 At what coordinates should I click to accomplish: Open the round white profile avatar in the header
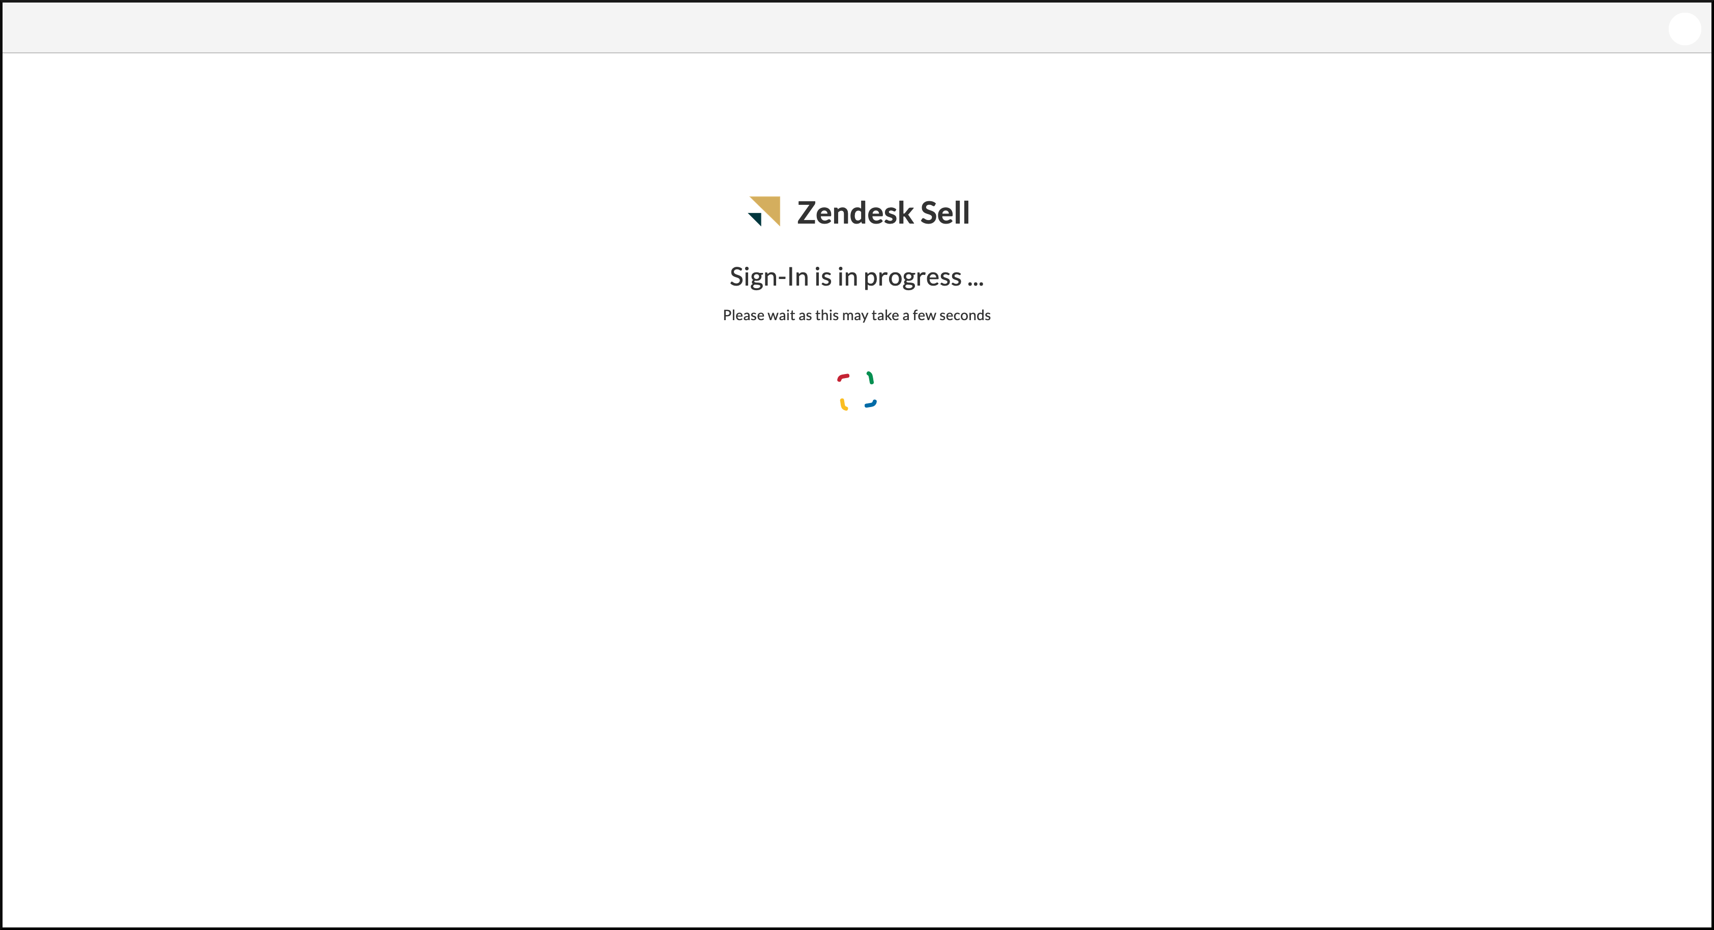click(x=1684, y=28)
